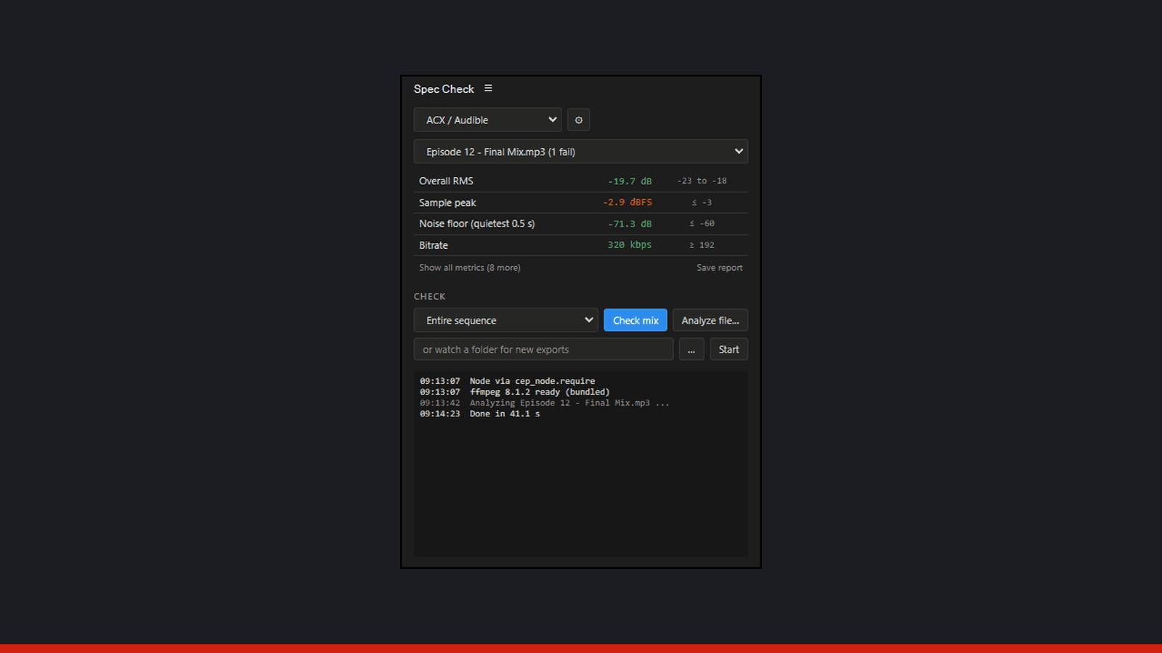
Task: Click the 'Node via cep_node.require' log line
Action: tap(508, 381)
